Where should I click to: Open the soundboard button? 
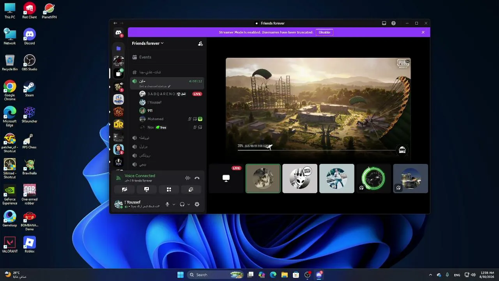coord(191,189)
